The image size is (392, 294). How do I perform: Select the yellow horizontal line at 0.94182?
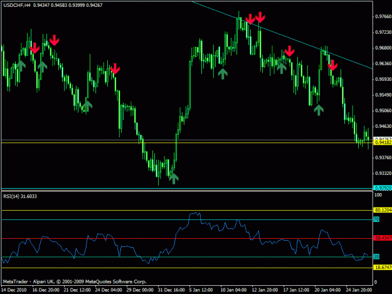point(187,143)
